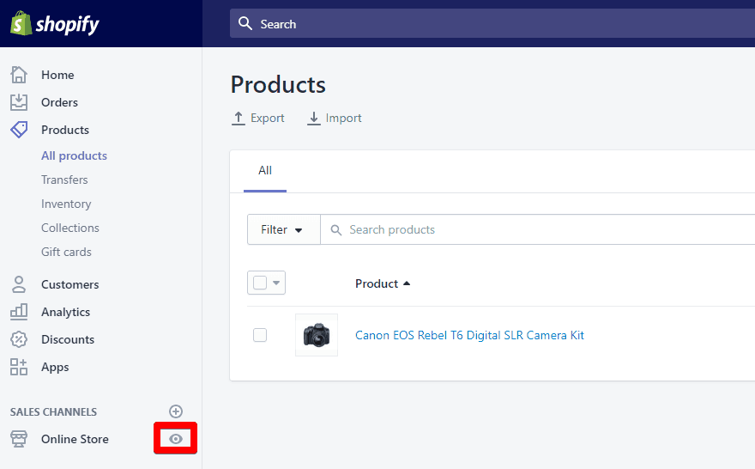Open the Filter dropdown

284,229
